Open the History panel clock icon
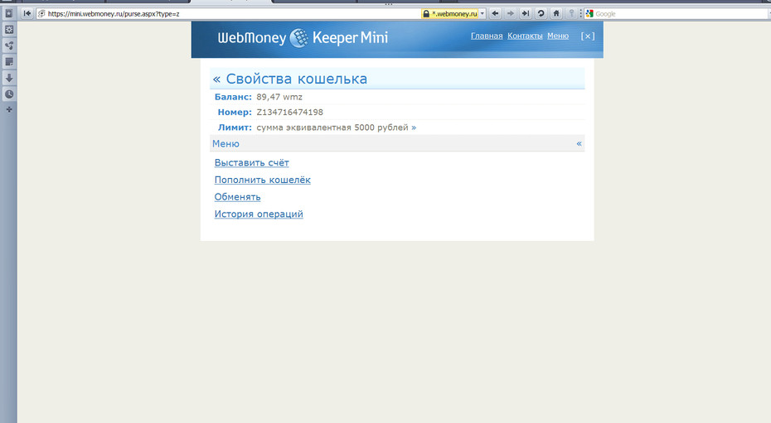This screenshot has width=771, height=423. [9, 94]
